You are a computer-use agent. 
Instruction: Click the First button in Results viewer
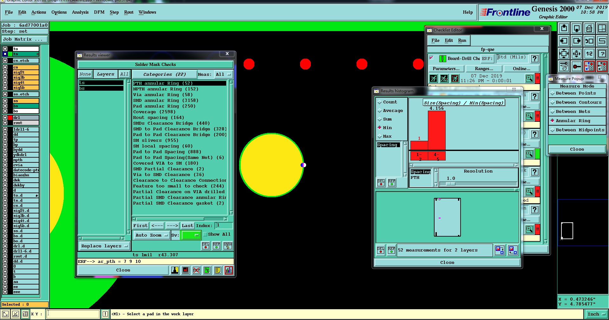coord(141,226)
